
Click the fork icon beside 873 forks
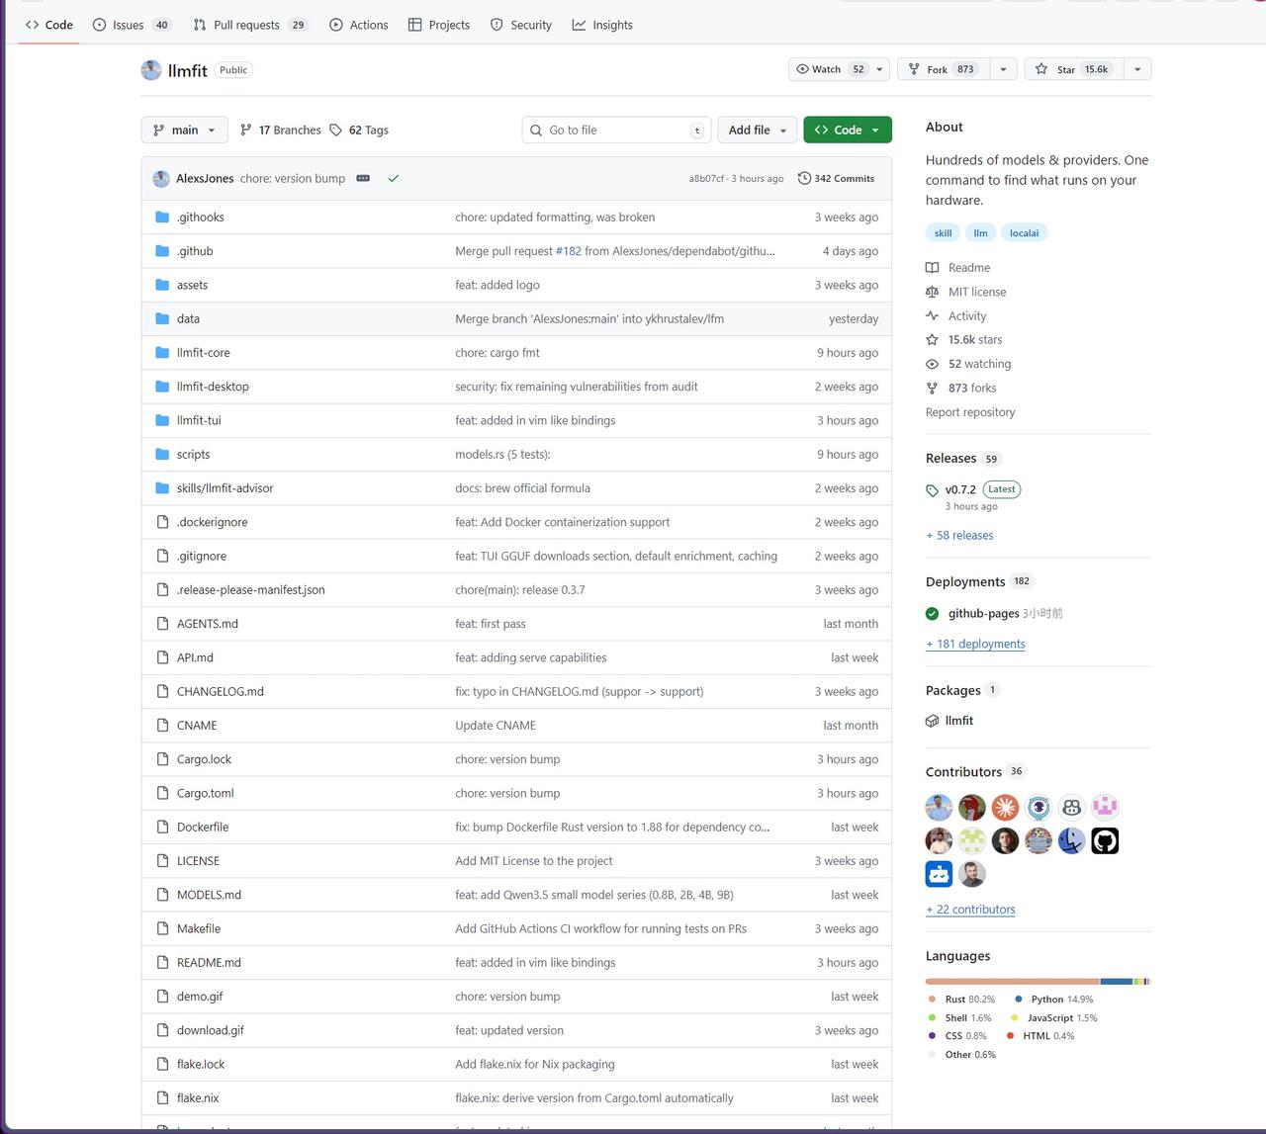932,389
